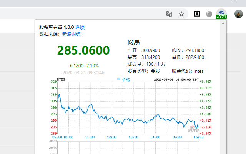Select the day high 313.4200

[x=151, y=57]
